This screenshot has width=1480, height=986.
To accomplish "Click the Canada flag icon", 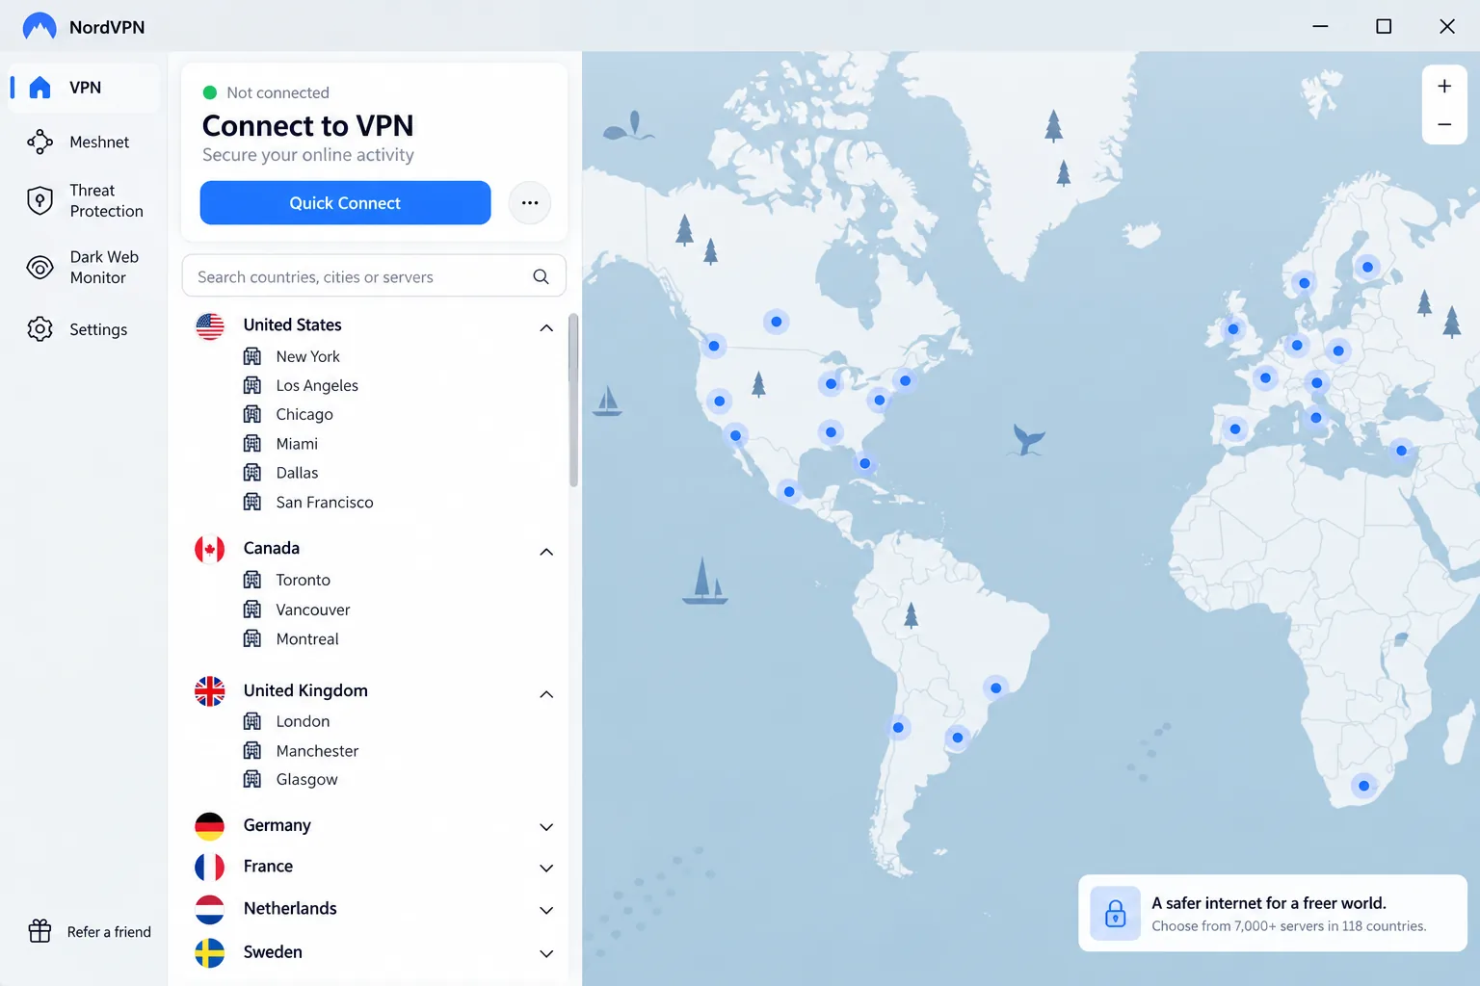I will coord(210,550).
